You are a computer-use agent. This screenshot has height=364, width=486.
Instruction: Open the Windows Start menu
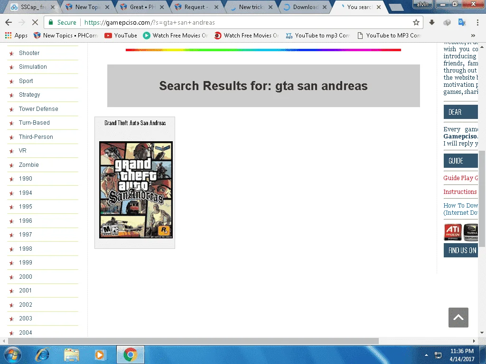click(12, 355)
